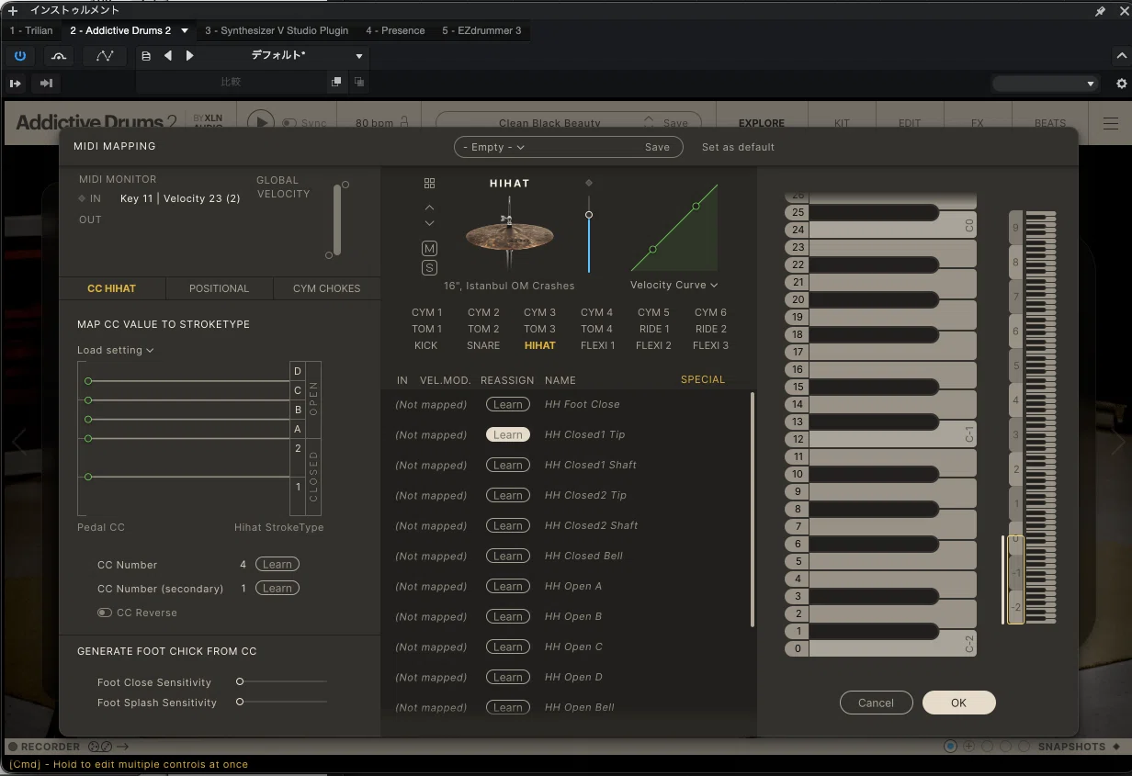This screenshot has height=776, width=1132.
Task: Select the KICK kit piece
Action: 426,345
